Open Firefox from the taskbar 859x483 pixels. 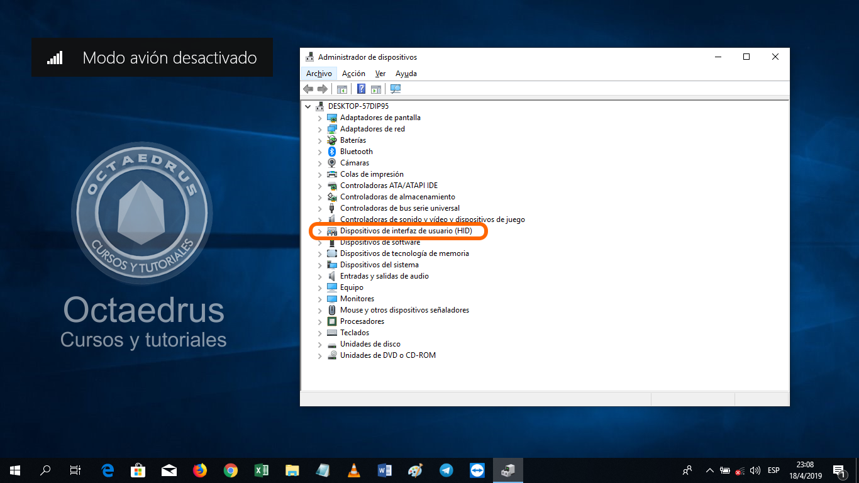click(200, 470)
